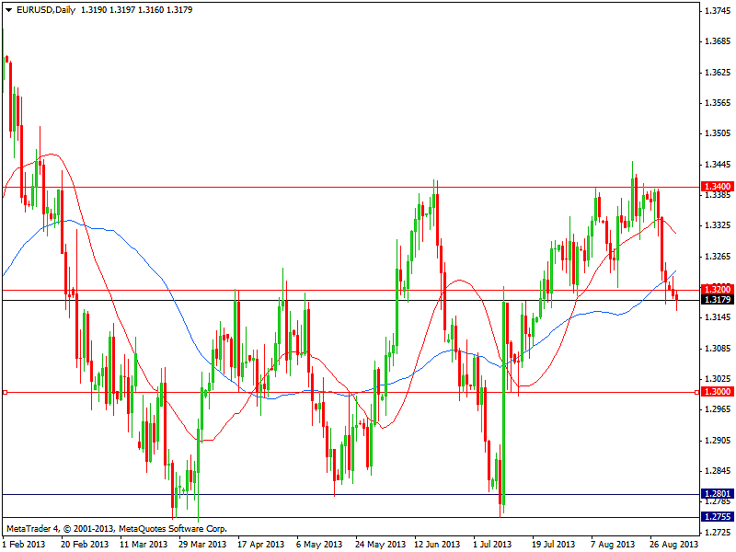Viewport: 736px width, 552px height.
Task: Select the blue 1.2801 price level tag
Action: [715, 494]
